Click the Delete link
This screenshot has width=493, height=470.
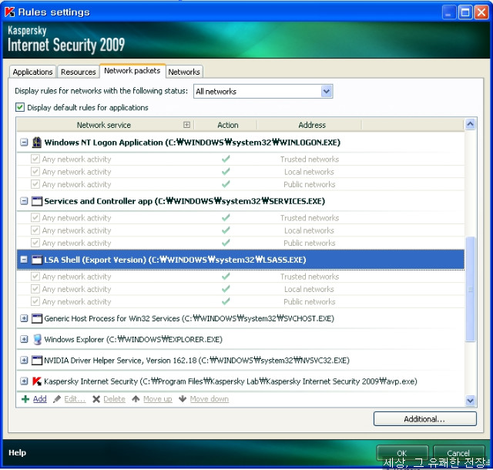click(x=115, y=399)
